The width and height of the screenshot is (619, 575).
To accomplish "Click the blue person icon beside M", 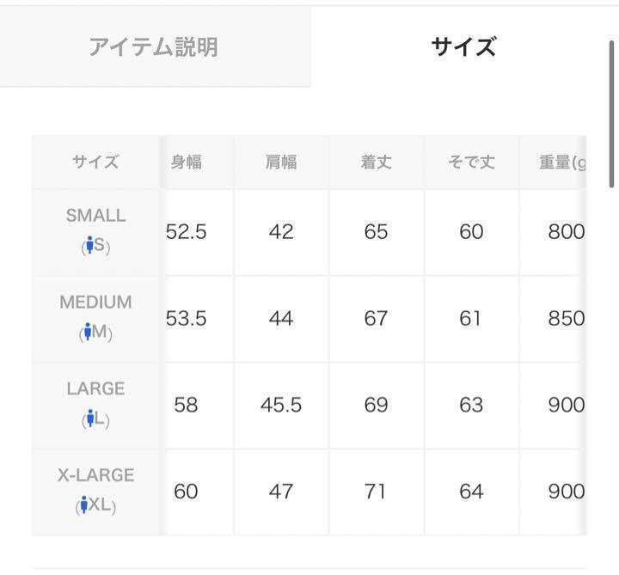I will [x=88, y=332].
